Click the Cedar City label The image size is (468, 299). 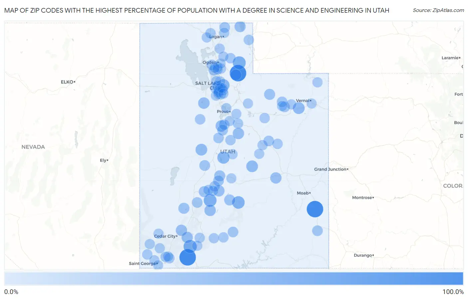click(x=165, y=236)
